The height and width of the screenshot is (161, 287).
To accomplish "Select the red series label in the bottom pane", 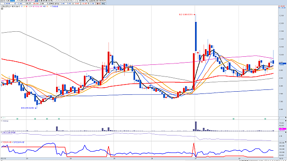I will (x=6, y=142).
